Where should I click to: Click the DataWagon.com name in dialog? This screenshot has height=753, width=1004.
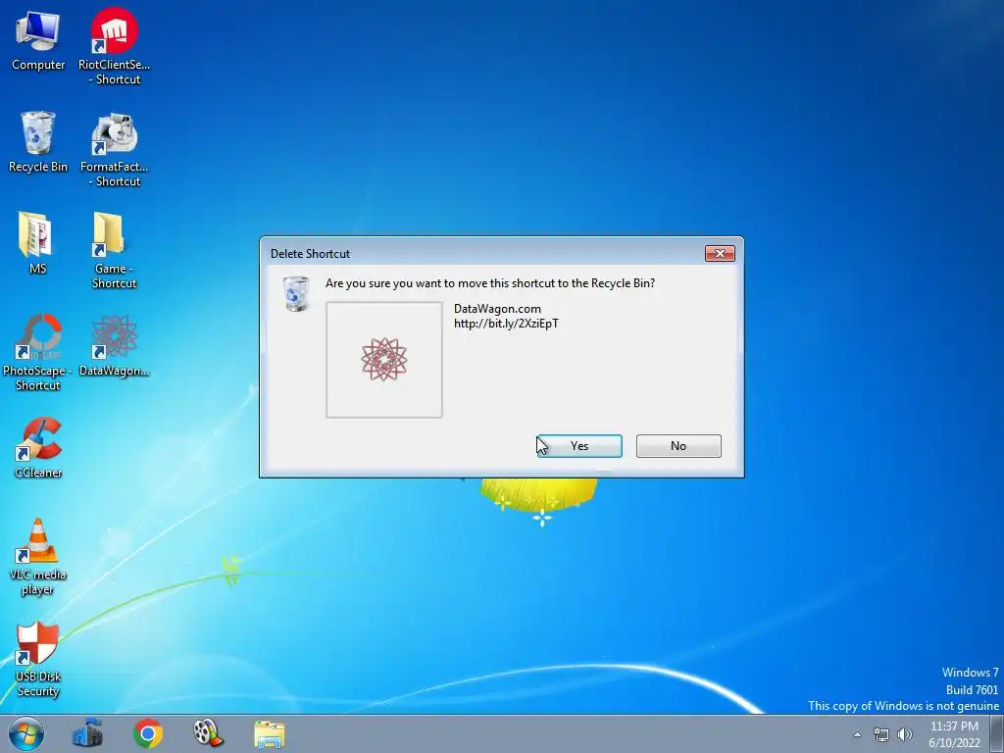click(x=497, y=309)
